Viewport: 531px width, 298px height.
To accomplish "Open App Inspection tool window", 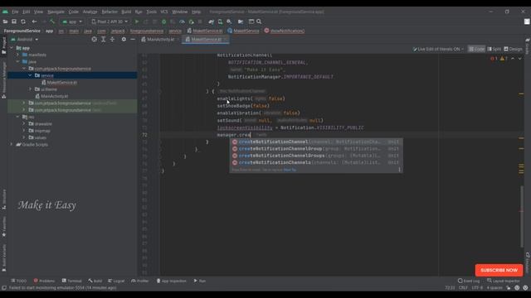I will (172, 281).
